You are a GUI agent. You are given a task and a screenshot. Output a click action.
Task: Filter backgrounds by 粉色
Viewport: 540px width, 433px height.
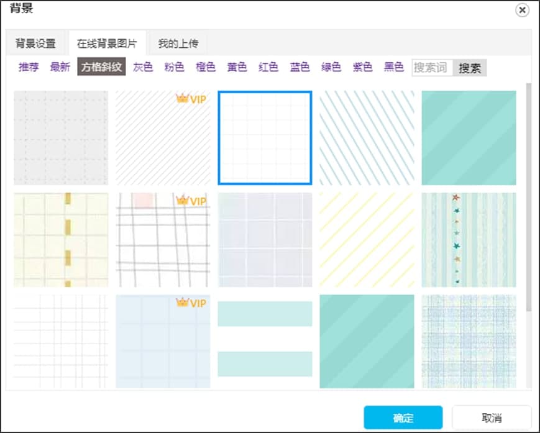174,68
